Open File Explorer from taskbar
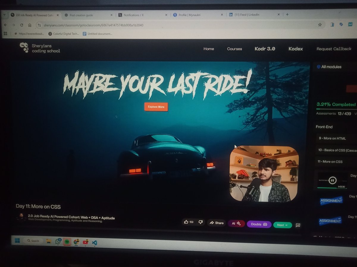 pos(48,241)
